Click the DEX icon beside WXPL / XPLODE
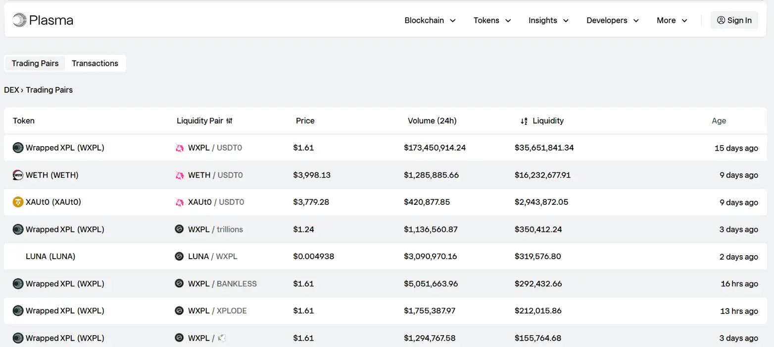The height and width of the screenshot is (347, 774). click(x=179, y=310)
